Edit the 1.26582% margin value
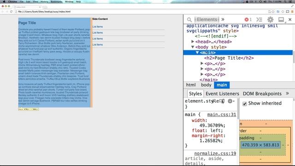Image resolution: width=295 pixels, height=166 pixels. tap(210, 141)
